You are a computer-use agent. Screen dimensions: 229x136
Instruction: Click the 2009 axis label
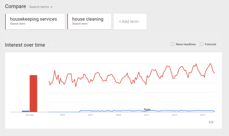(x=118, y=115)
